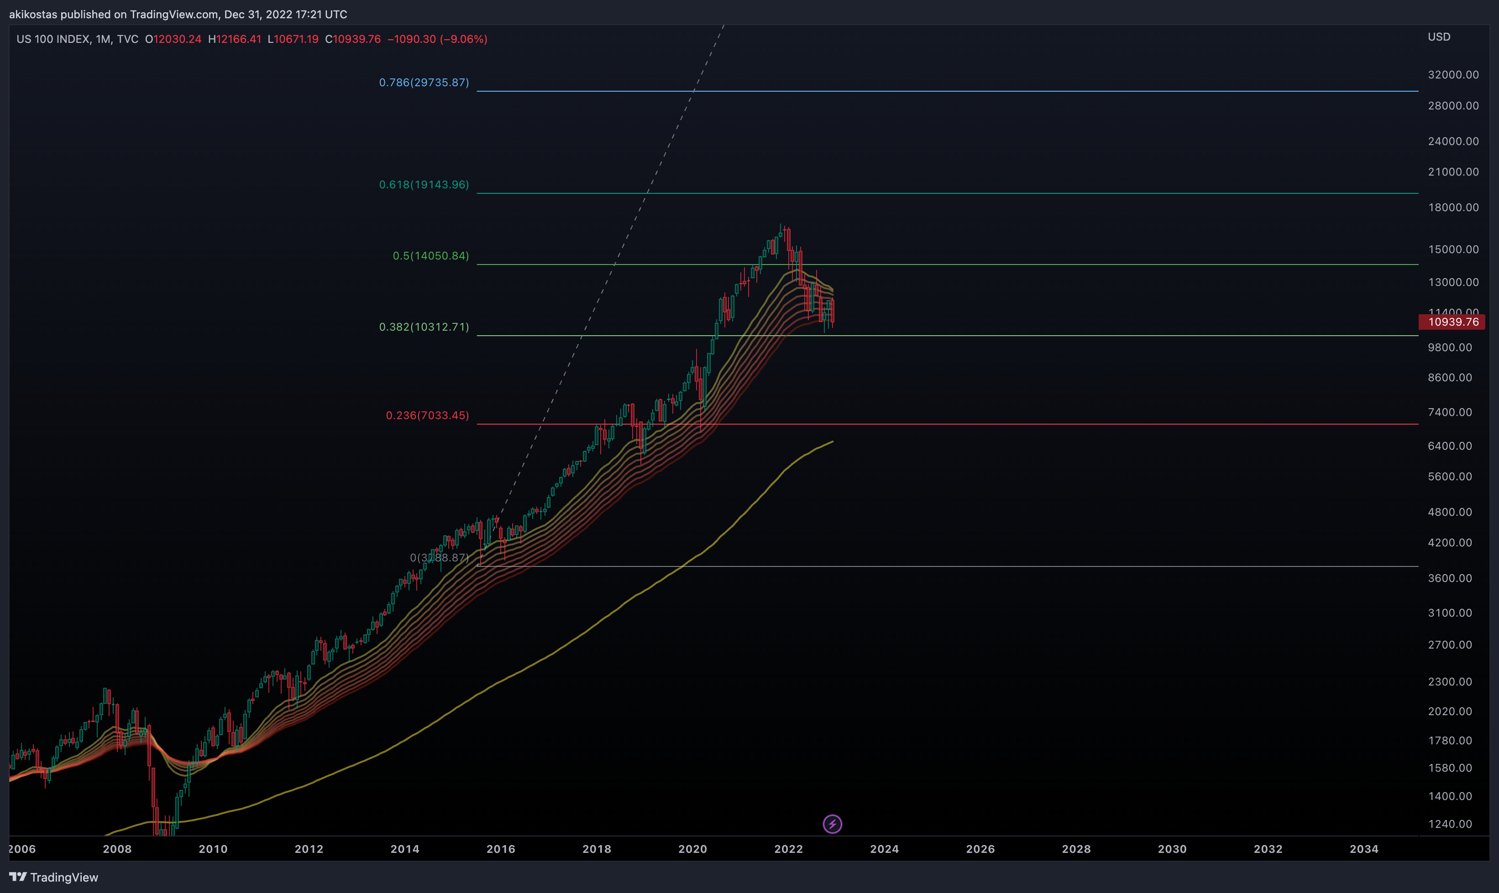Click the 28000.00 price axis label

click(x=1453, y=106)
